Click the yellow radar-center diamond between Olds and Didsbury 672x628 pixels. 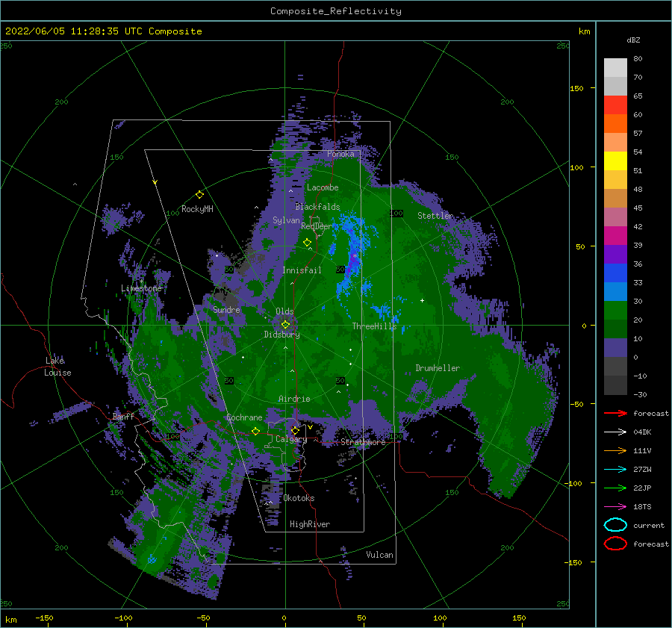[285, 325]
